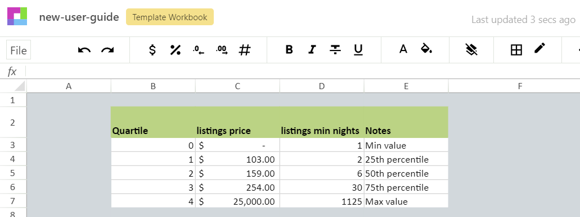Clear cell formatting
This screenshot has width=580, height=217.
pyautogui.click(x=471, y=49)
